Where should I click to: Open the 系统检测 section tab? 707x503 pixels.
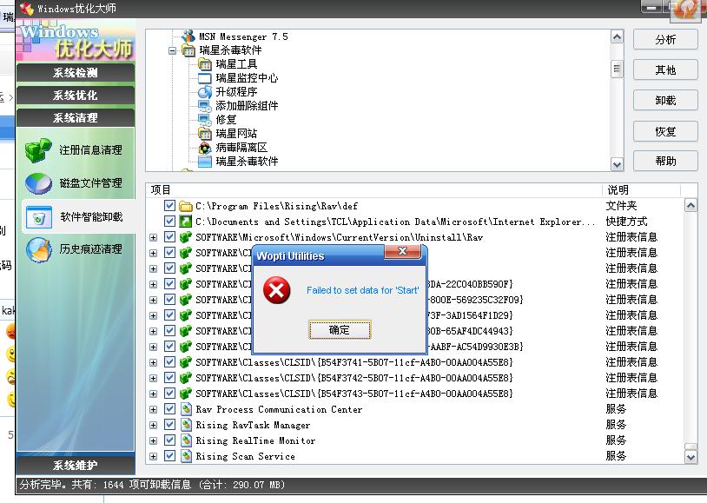76,73
